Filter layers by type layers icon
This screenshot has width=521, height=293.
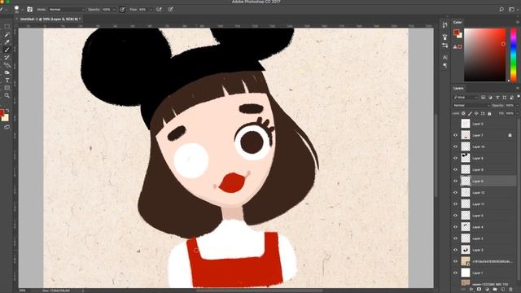497,98
